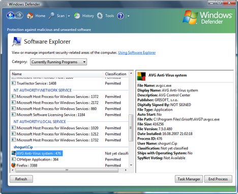Click the End Process button
Screen dimensions: 238x194
[218, 179]
